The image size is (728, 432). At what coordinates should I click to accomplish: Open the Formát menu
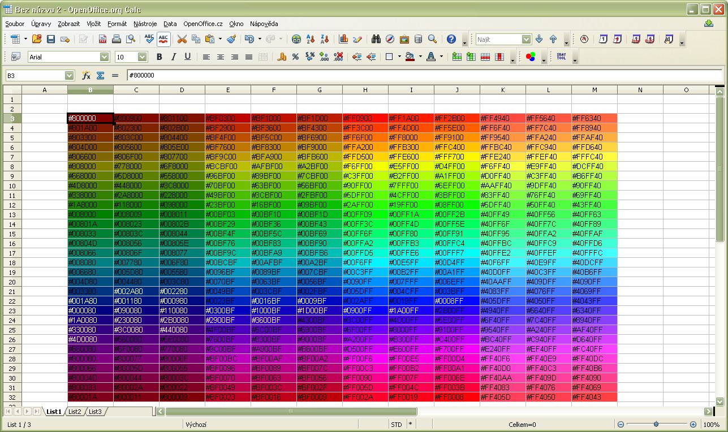click(117, 24)
